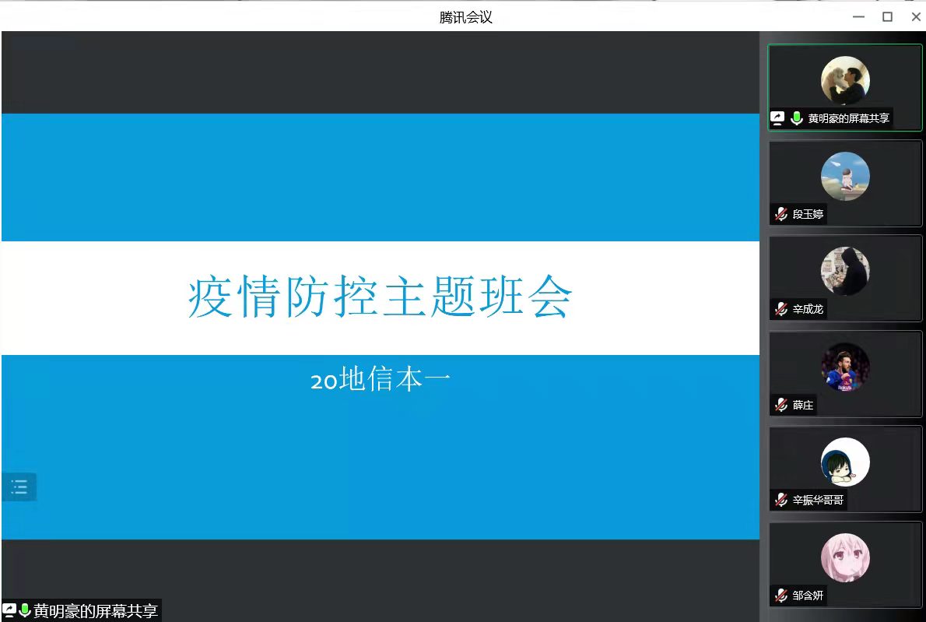Select 薛庄's footballer avatar thumbnail
Image resolution: width=926 pixels, height=622 pixels.
point(845,367)
